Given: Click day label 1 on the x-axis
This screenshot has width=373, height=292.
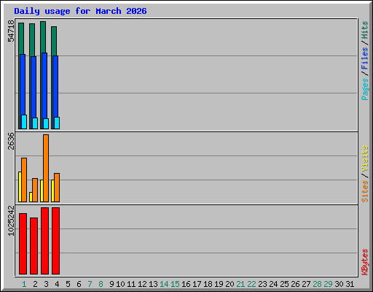Looking at the screenshot, I should (x=24, y=284).
